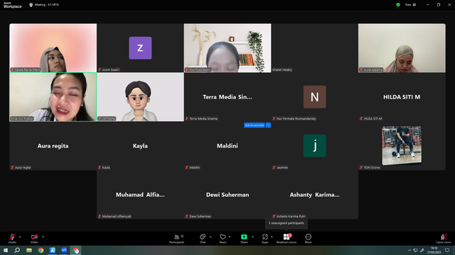Screen dimensions: 455x255
Task: Expand video options arrow beside Video
Action: click(43, 237)
